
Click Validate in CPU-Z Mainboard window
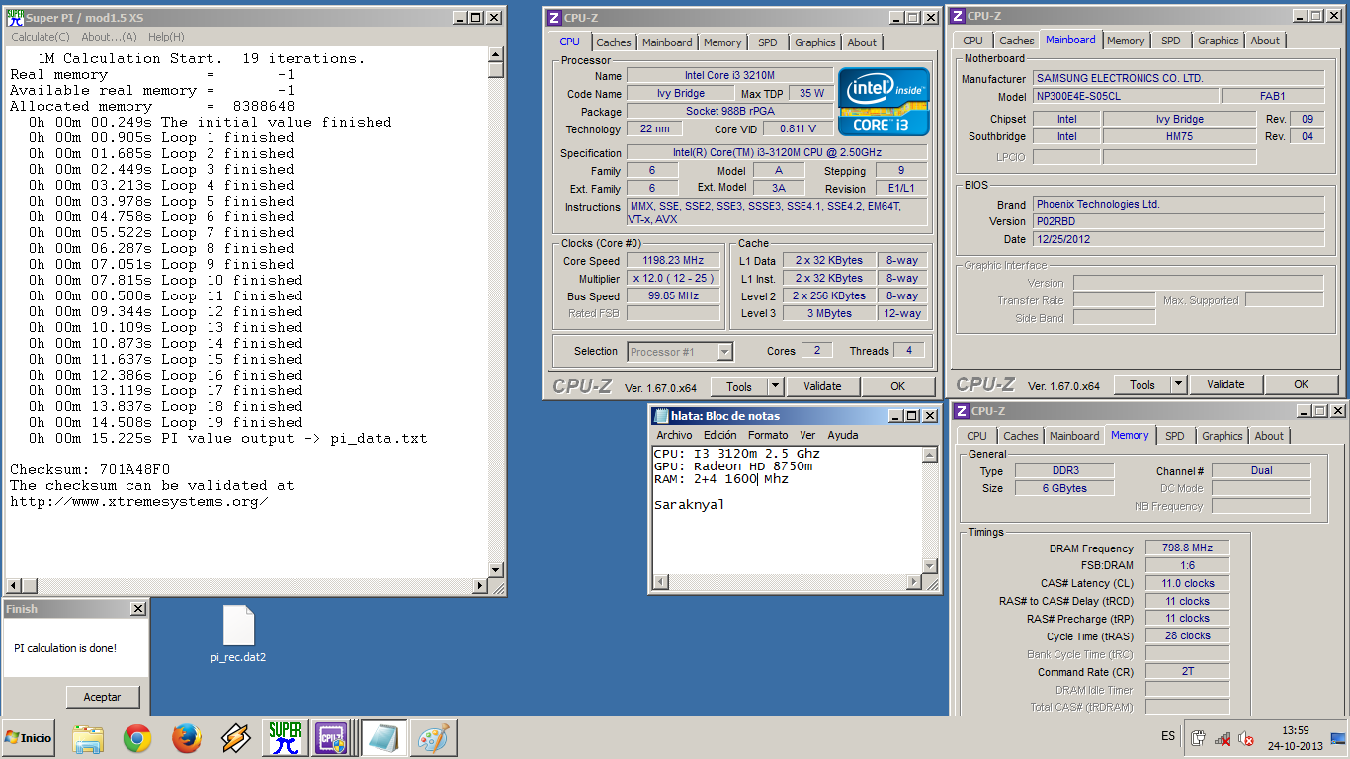1225,385
